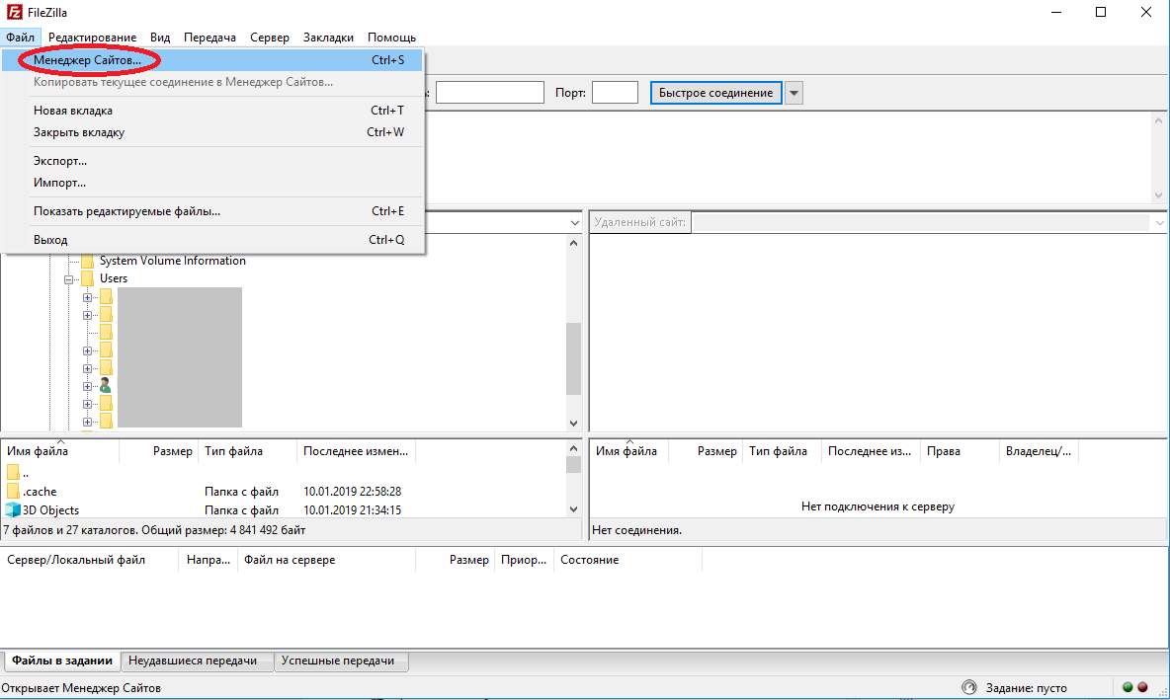Open the local site path dropdown
Image resolution: width=1170 pixels, height=700 pixels.
[x=574, y=222]
